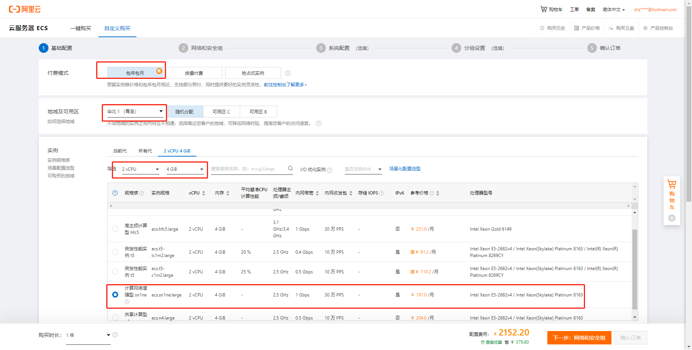Click the instance table's vertical scrollbar thumb

coord(635,269)
